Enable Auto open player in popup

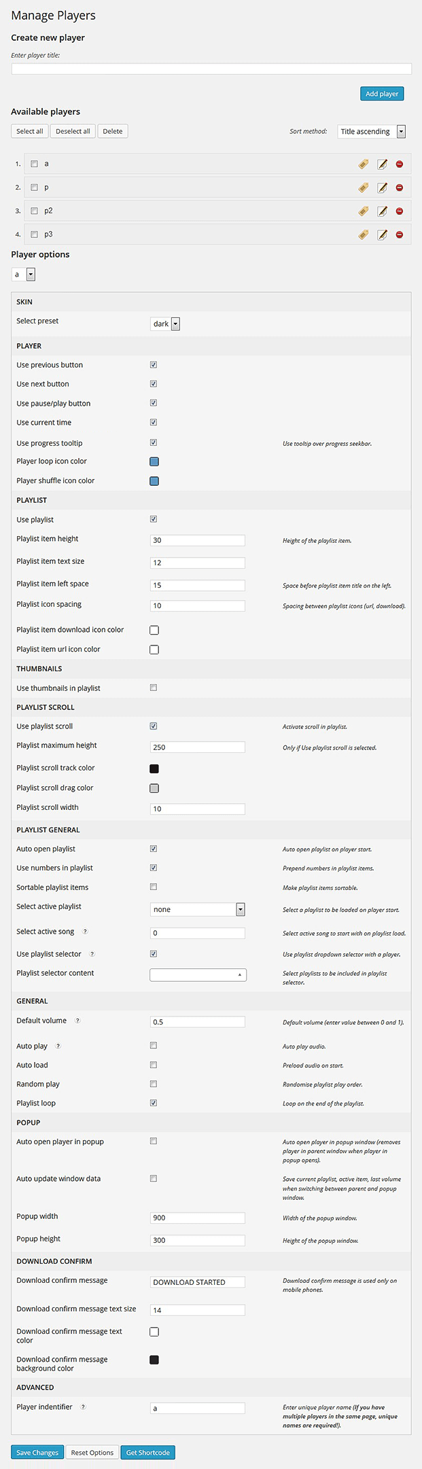[154, 1141]
